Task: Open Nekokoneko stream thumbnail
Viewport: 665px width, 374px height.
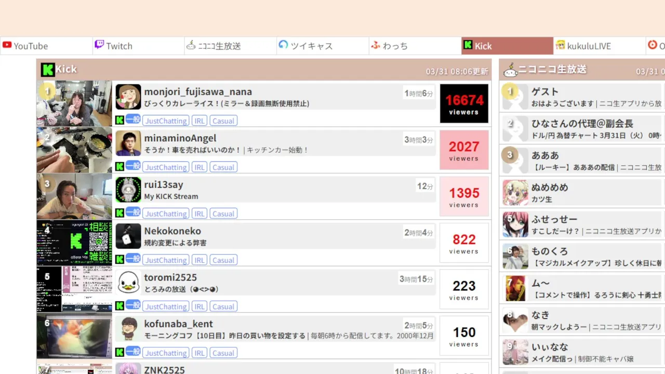Action: pos(74,243)
